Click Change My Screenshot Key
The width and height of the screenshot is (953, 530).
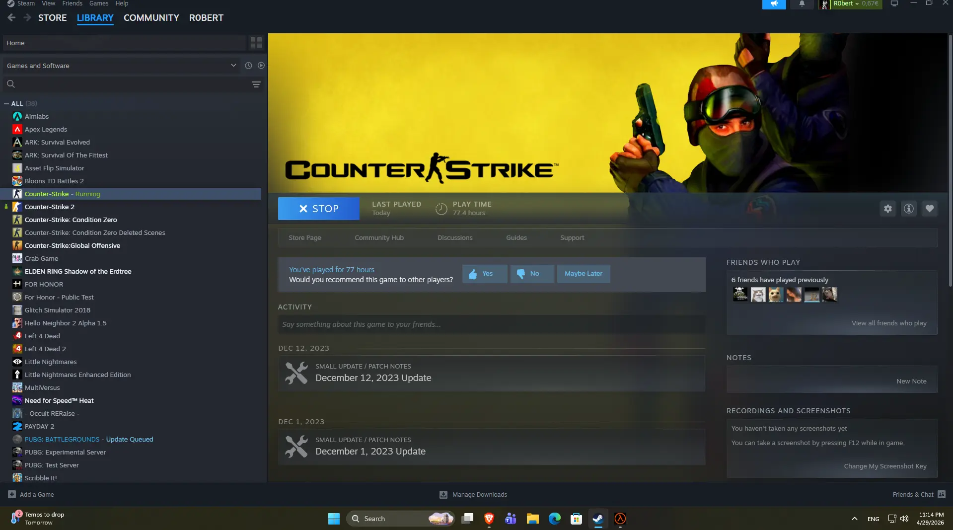pos(885,466)
